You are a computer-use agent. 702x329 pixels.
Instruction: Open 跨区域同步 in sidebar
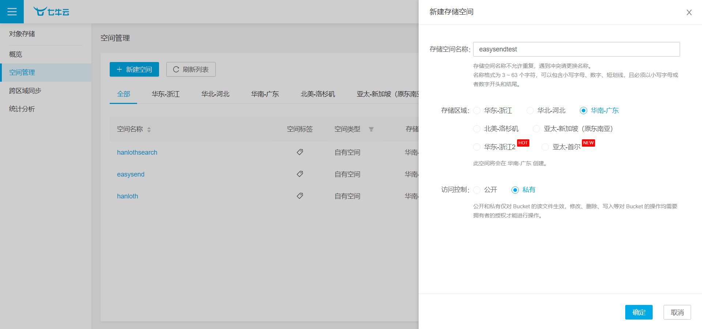pyautogui.click(x=25, y=90)
